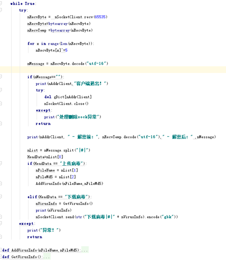Click the 'del' keyword

(x=48, y=97)
